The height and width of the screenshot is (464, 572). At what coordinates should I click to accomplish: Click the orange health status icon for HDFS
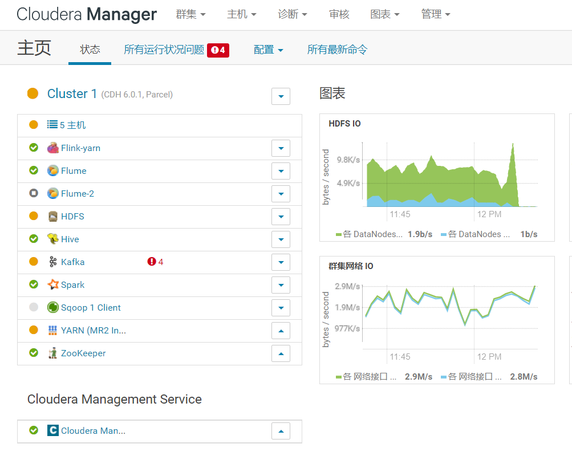[34, 216]
